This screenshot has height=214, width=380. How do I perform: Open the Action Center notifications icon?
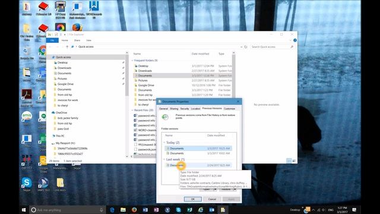354,210
